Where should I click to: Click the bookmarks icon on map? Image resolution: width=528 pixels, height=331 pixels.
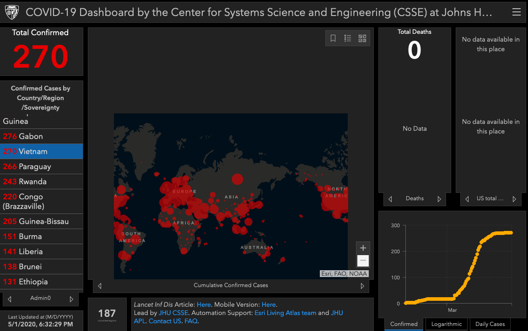point(333,38)
